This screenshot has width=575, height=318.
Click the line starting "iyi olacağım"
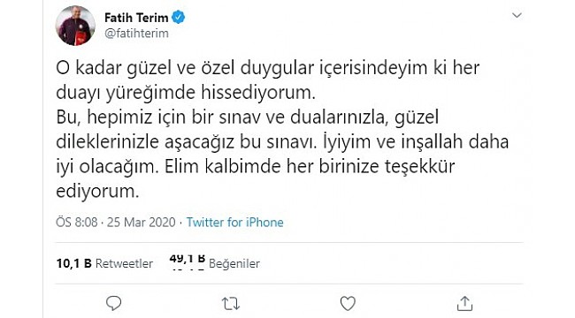tap(256, 167)
